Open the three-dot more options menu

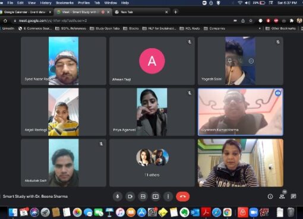point(168,196)
